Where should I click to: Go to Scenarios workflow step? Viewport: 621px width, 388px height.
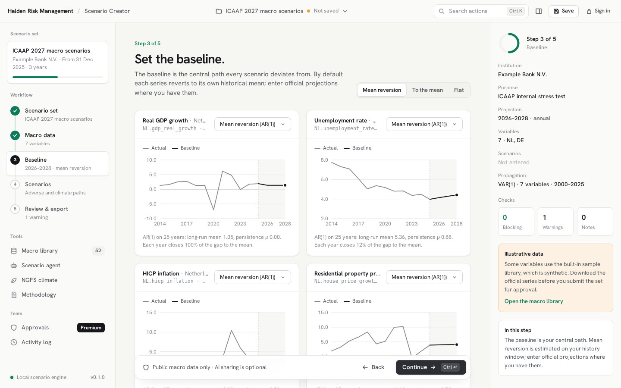click(x=58, y=188)
